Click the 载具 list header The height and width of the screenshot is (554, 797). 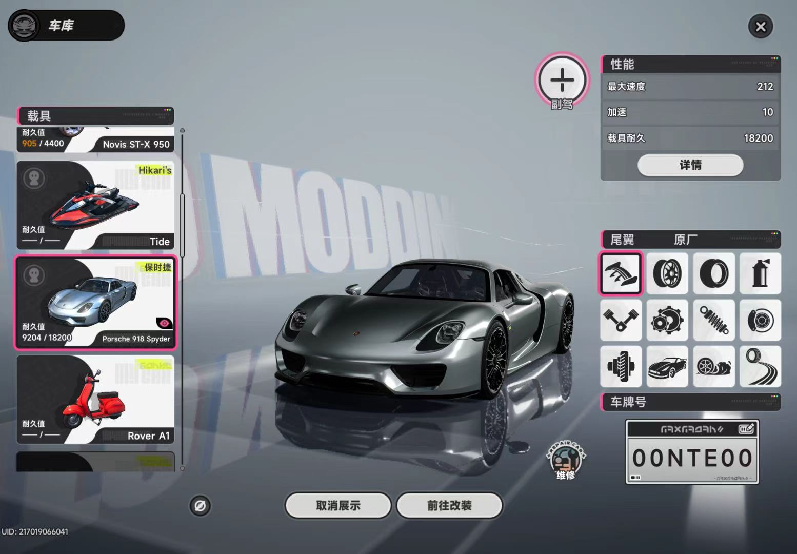click(x=95, y=116)
